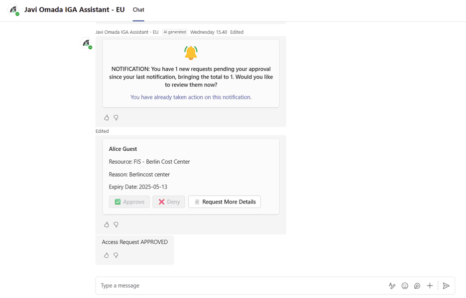
Task: Give thumbs down to Access Request APPROVED
Action: point(116,255)
